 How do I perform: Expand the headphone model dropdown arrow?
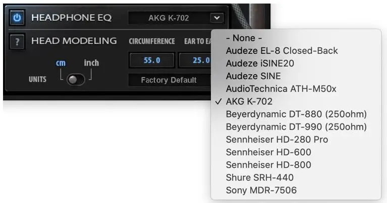click(x=216, y=18)
